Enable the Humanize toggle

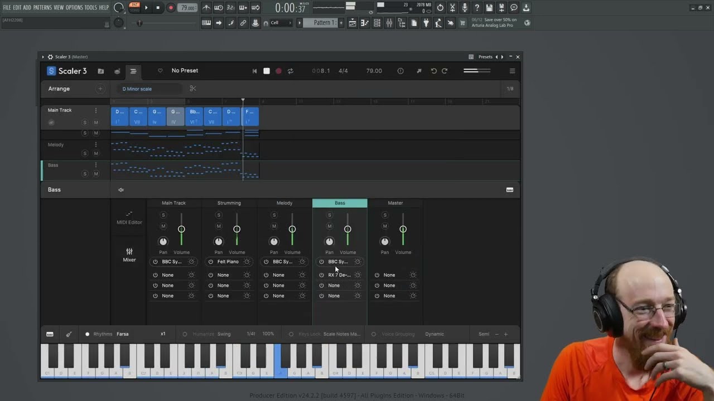(185, 334)
